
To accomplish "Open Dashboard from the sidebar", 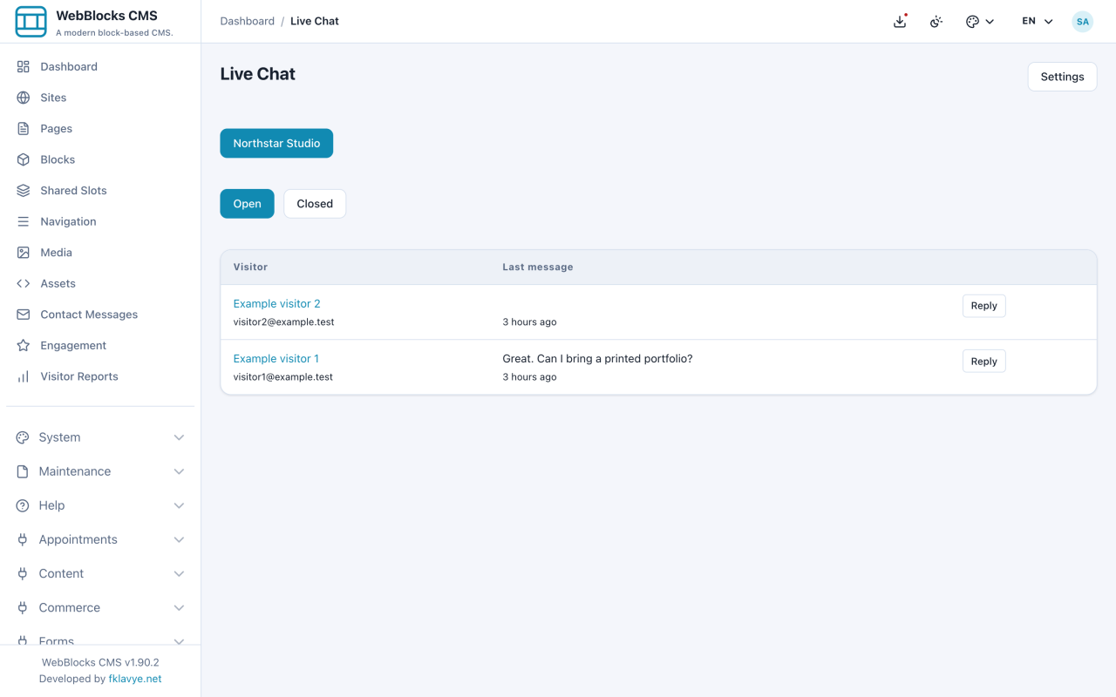I will tap(100, 66).
